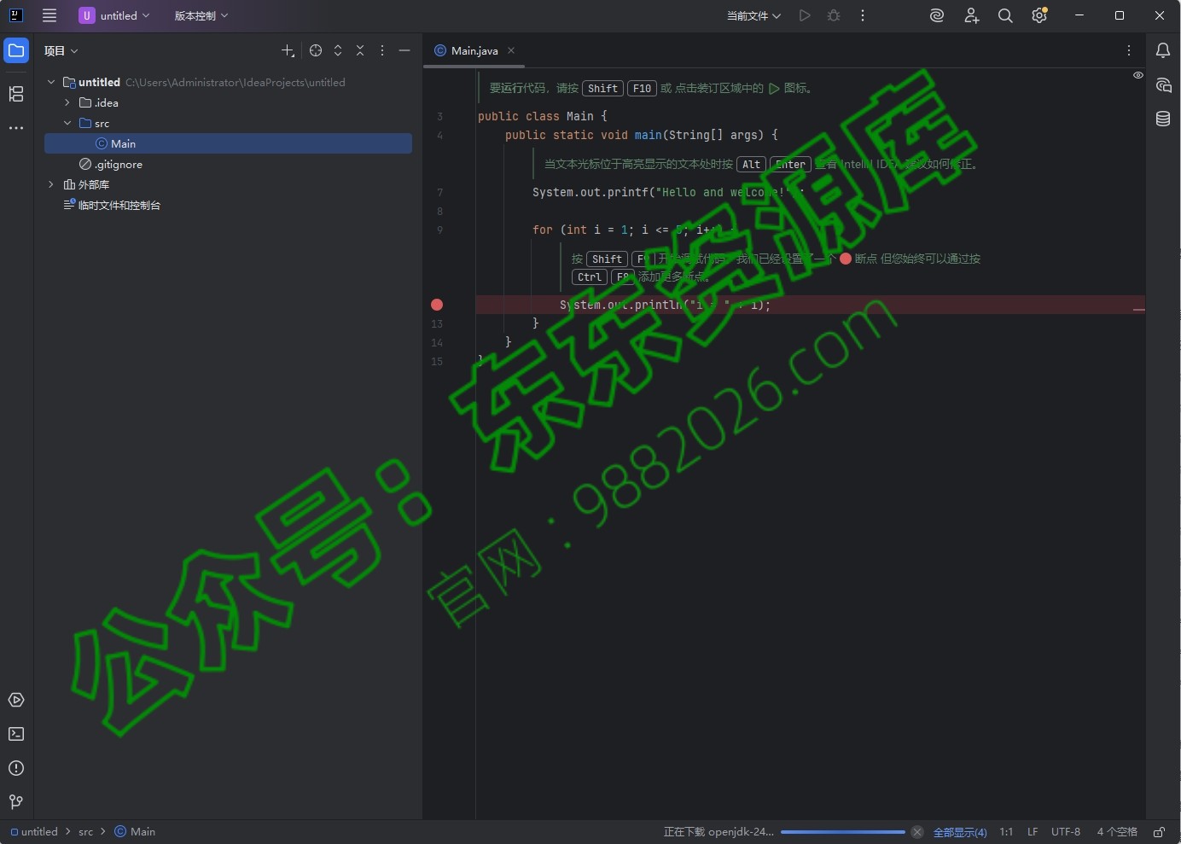Open Search Everywhere with the magnifier icon
This screenshot has width=1181, height=844.
(1005, 15)
